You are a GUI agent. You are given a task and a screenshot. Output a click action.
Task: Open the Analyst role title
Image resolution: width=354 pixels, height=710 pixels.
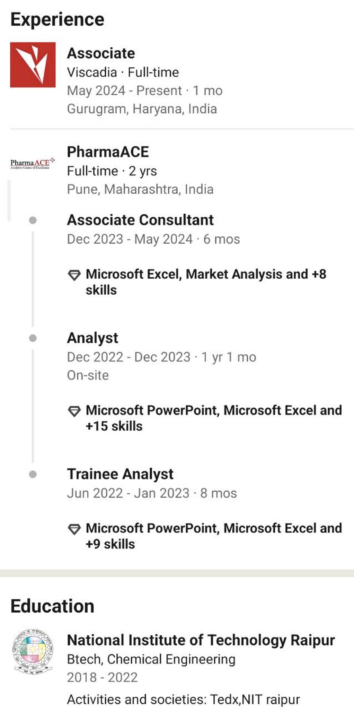coord(92,338)
